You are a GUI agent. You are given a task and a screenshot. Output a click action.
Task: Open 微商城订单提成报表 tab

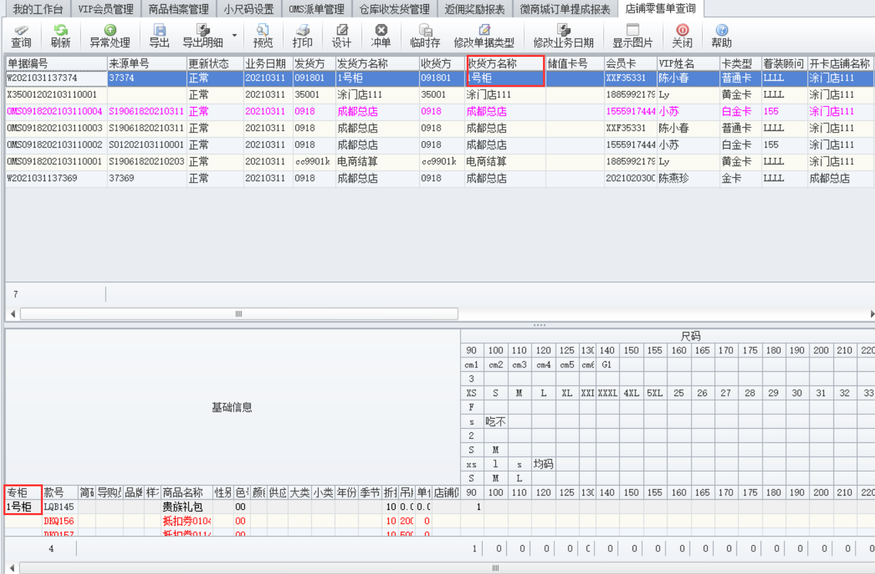pyautogui.click(x=565, y=9)
